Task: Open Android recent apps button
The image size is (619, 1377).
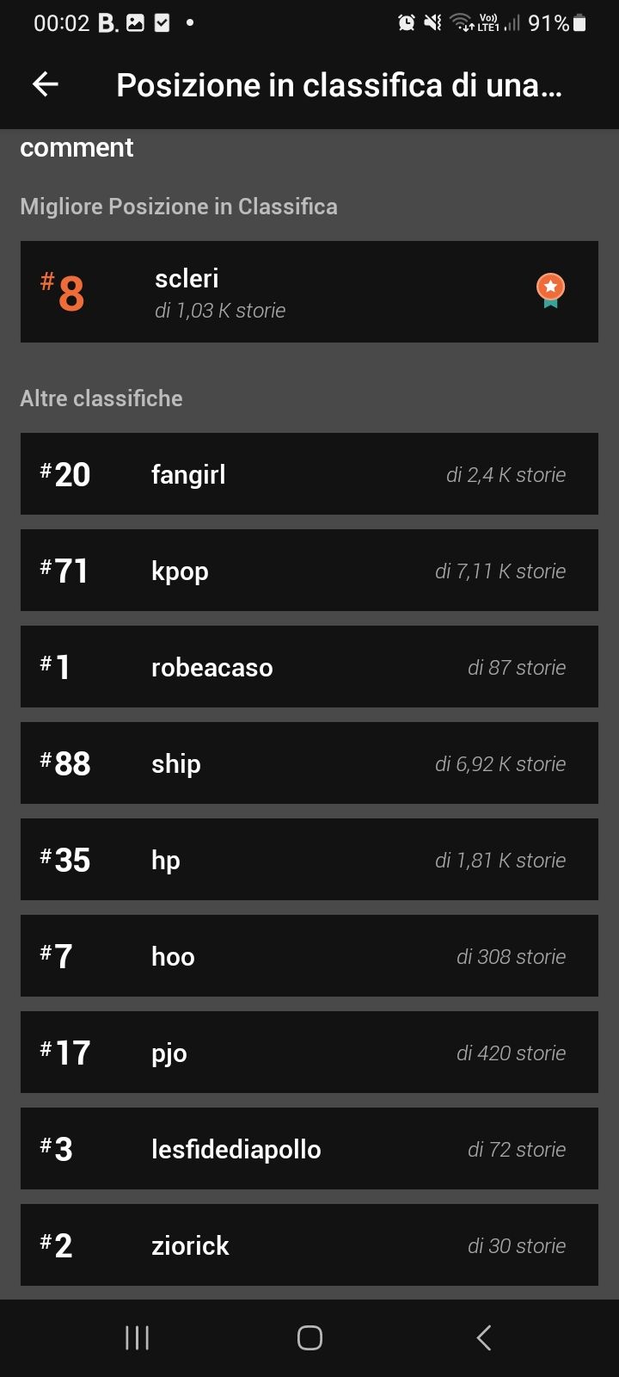Action: click(x=138, y=1337)
